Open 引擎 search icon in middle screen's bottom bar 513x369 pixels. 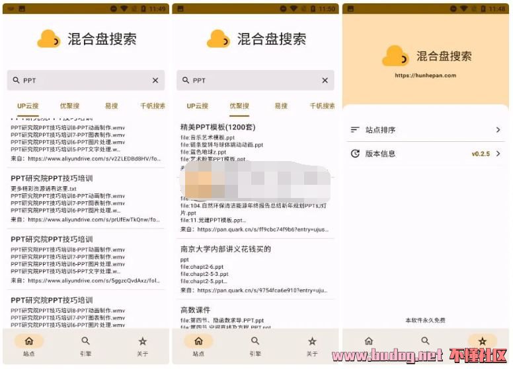255,341
